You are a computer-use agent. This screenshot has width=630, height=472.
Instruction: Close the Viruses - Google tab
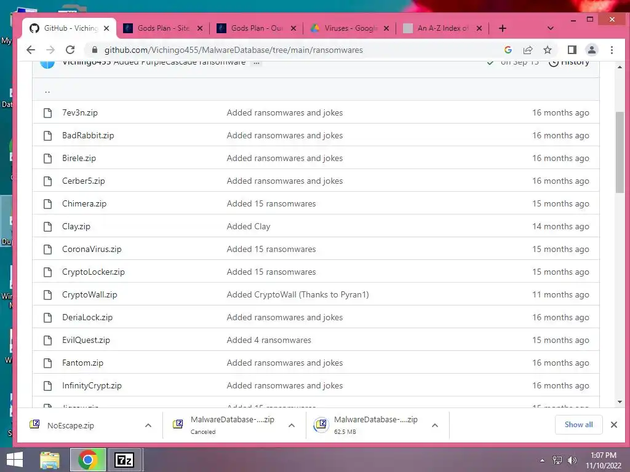tap(386, 28)
